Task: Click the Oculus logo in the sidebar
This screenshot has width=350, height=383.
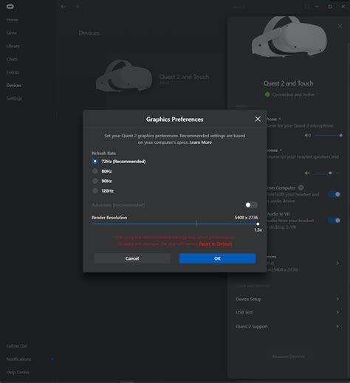Action: [x=10, y=7]
